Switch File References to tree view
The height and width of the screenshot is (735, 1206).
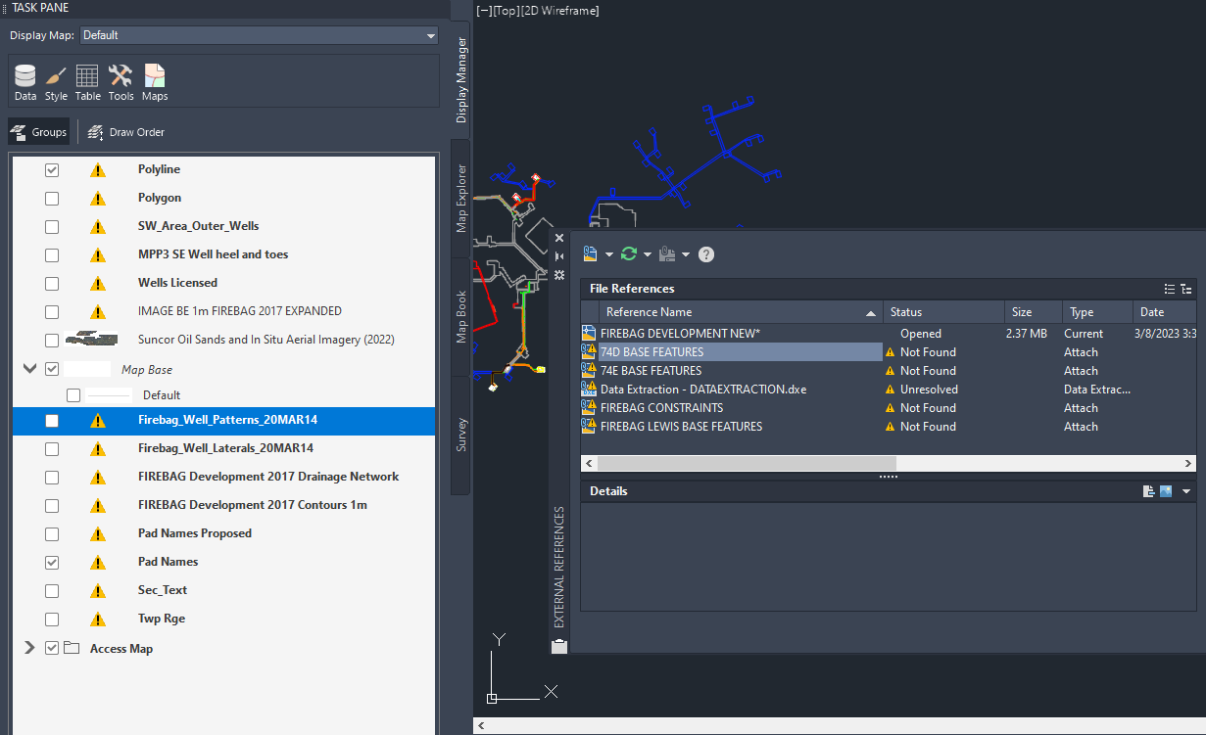[1184, 289]
